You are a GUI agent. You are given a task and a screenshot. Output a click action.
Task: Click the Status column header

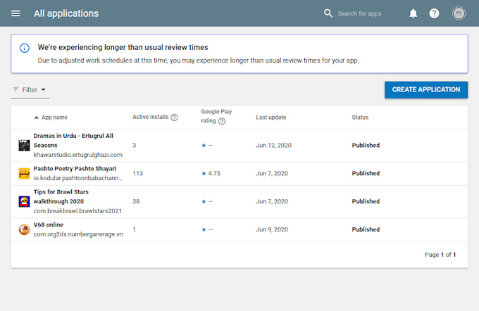pyautogui.click(x=360, y=118)
